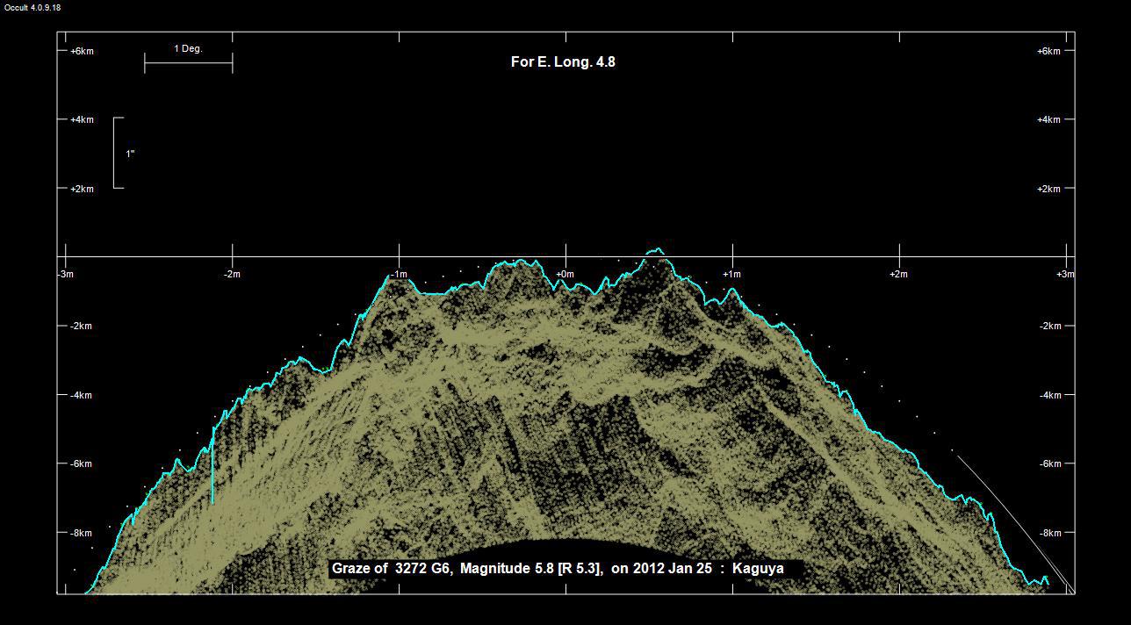The image size is (1131, 625).
Task: Click the right axis '+6km' label
Action: (x=1048, y=51)
